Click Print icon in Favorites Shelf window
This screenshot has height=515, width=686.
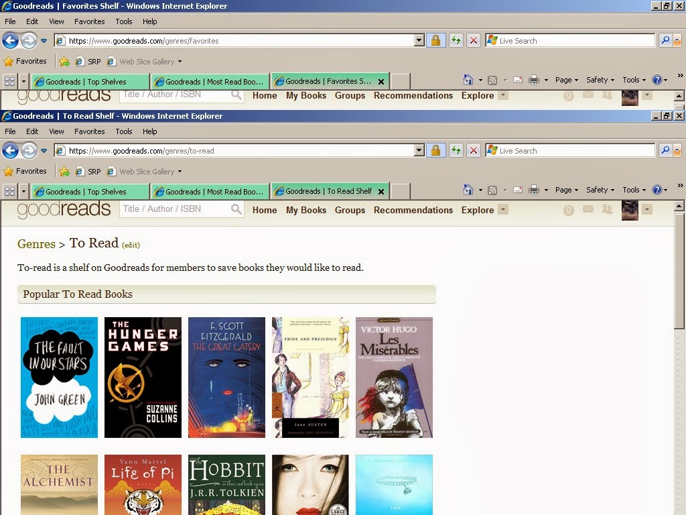[534, 80]
